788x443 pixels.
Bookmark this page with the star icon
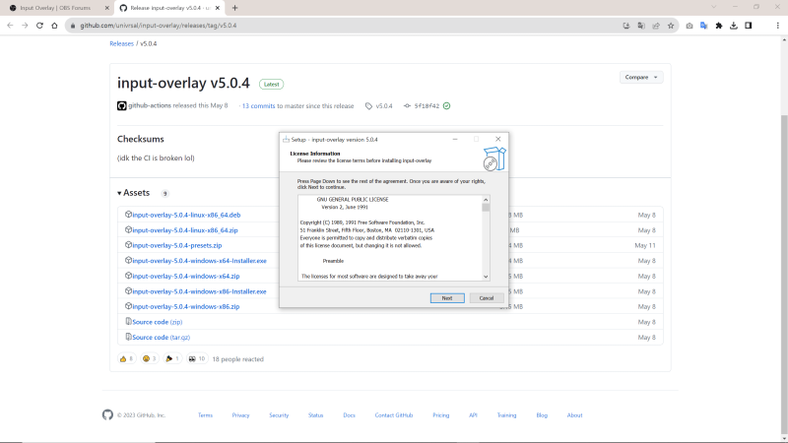tap(671, 26)
